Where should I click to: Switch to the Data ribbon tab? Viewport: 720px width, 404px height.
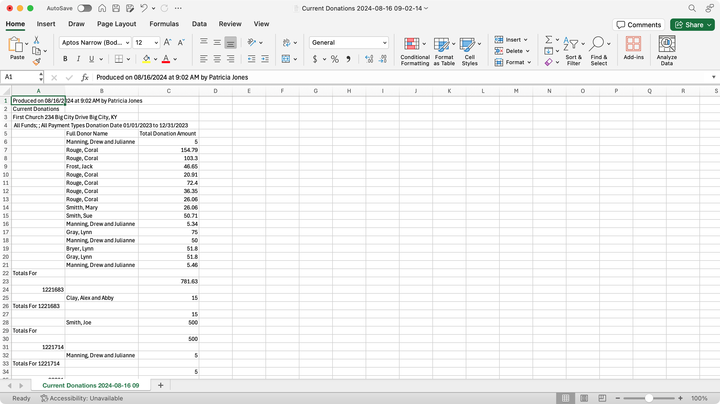pyautogui.click(x=199, y=24)
